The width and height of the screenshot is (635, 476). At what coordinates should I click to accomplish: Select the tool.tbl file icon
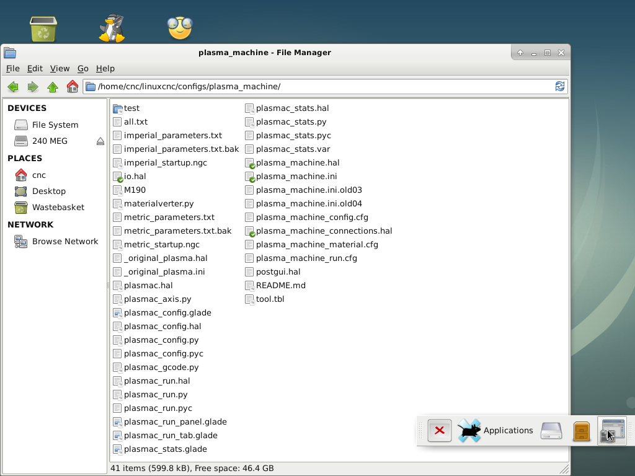[x=249, y=299]
